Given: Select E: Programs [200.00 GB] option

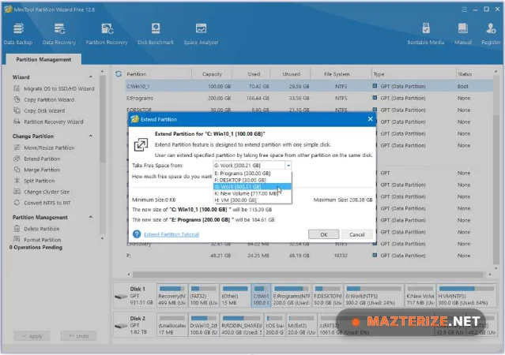Looking at the screenshot, I should [x=253, y=173].
